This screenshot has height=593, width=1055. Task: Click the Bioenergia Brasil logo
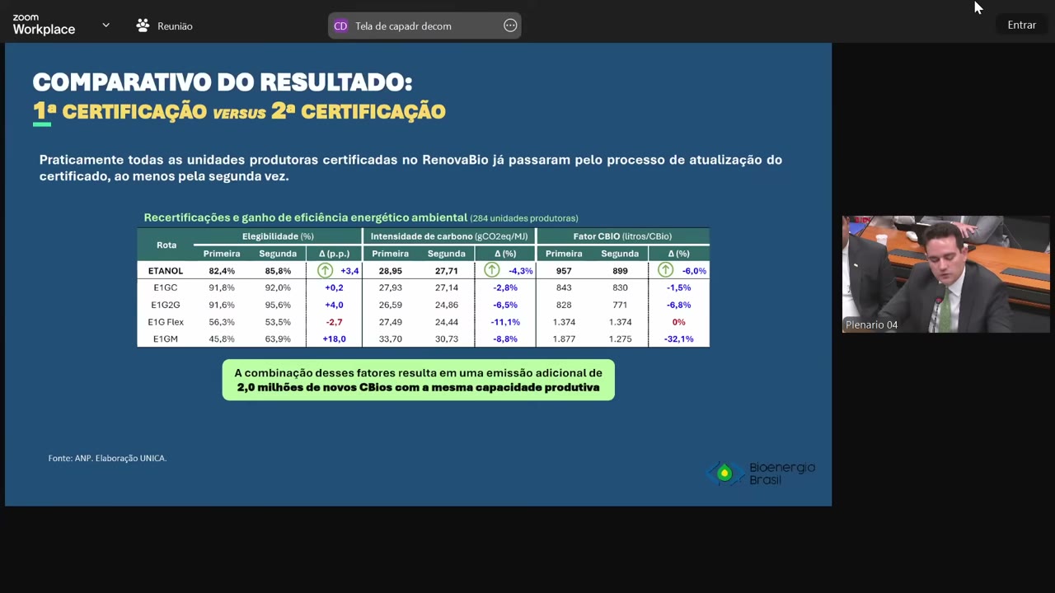[762, 473]
